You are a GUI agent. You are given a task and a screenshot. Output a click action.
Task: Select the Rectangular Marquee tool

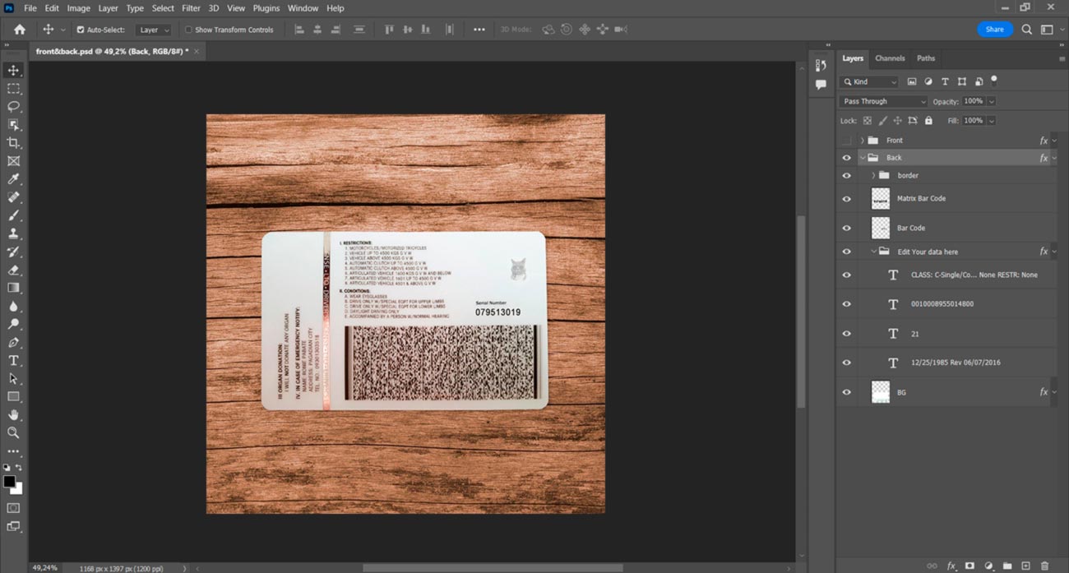[13, 89]
